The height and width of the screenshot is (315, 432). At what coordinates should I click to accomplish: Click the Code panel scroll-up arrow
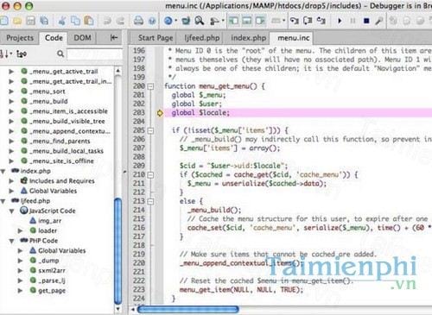click(x=118, y=71)
